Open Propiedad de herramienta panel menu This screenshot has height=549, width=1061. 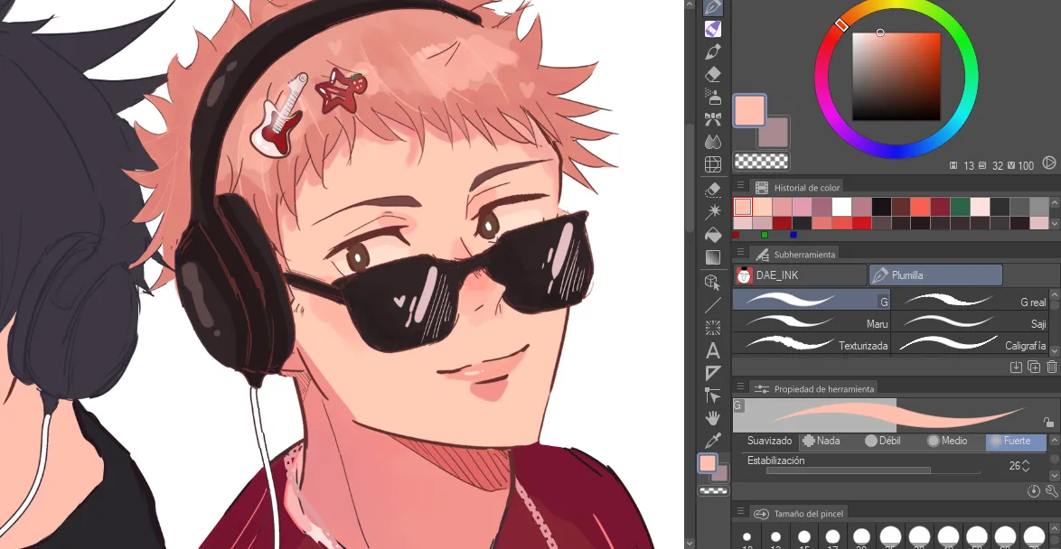(740, 387)
